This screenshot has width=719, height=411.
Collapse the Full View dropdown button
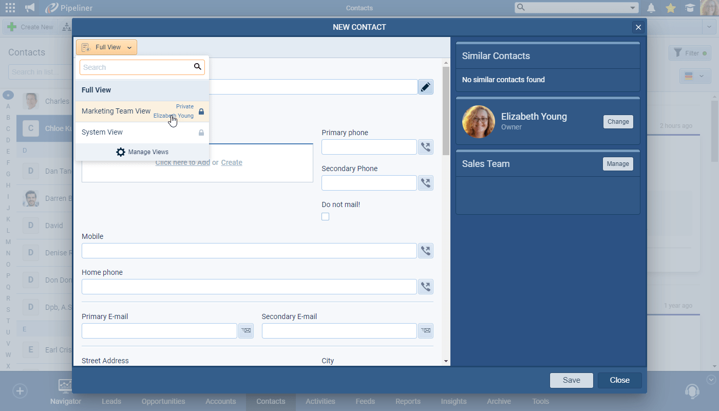106,47
